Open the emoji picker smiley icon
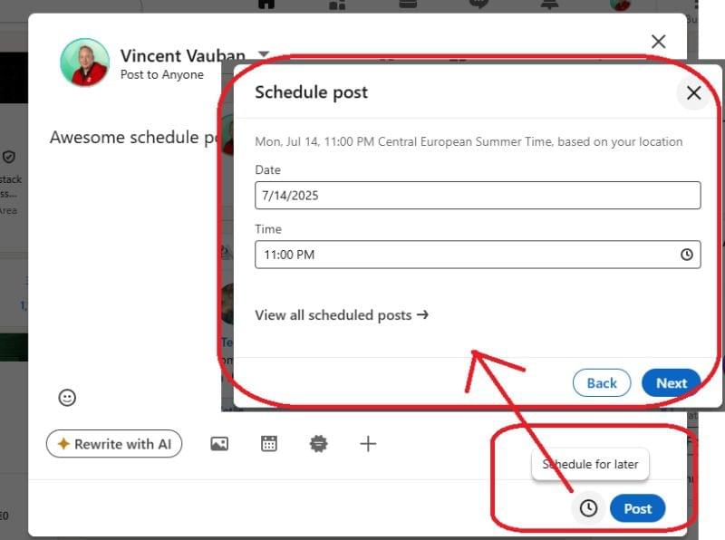The width and height of the screenshot is (725, 540). [x=67, y=398]
